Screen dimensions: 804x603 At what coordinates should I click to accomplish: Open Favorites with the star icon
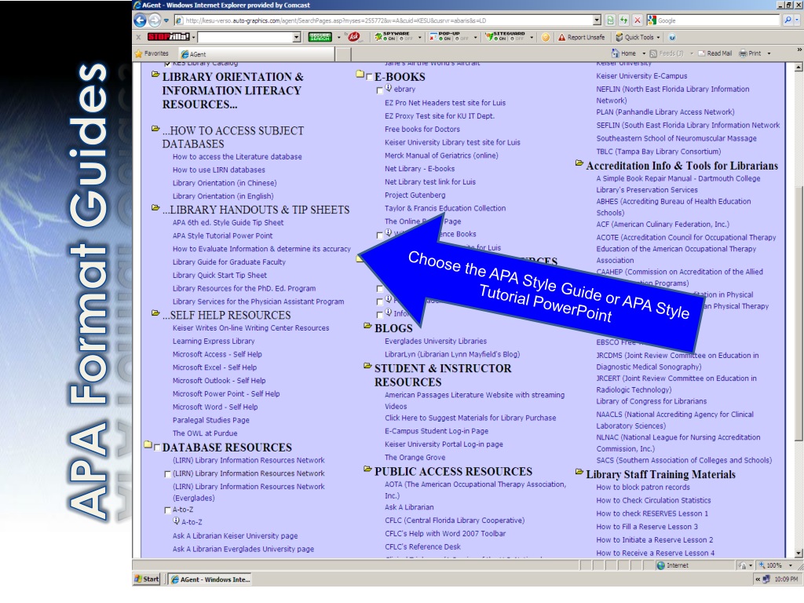pyautogui.click(x=138, y=53)
